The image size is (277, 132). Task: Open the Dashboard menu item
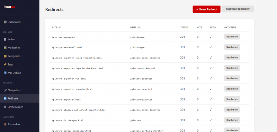20,22
